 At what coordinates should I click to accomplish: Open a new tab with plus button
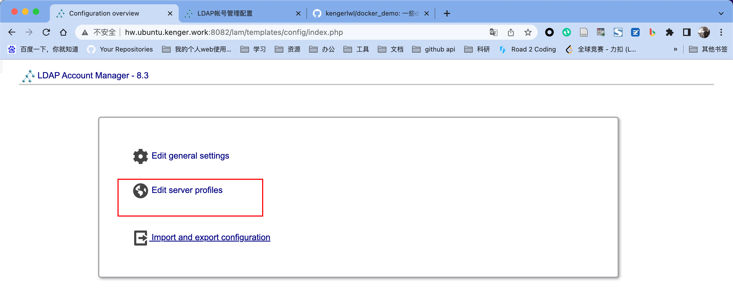(447, 13)
